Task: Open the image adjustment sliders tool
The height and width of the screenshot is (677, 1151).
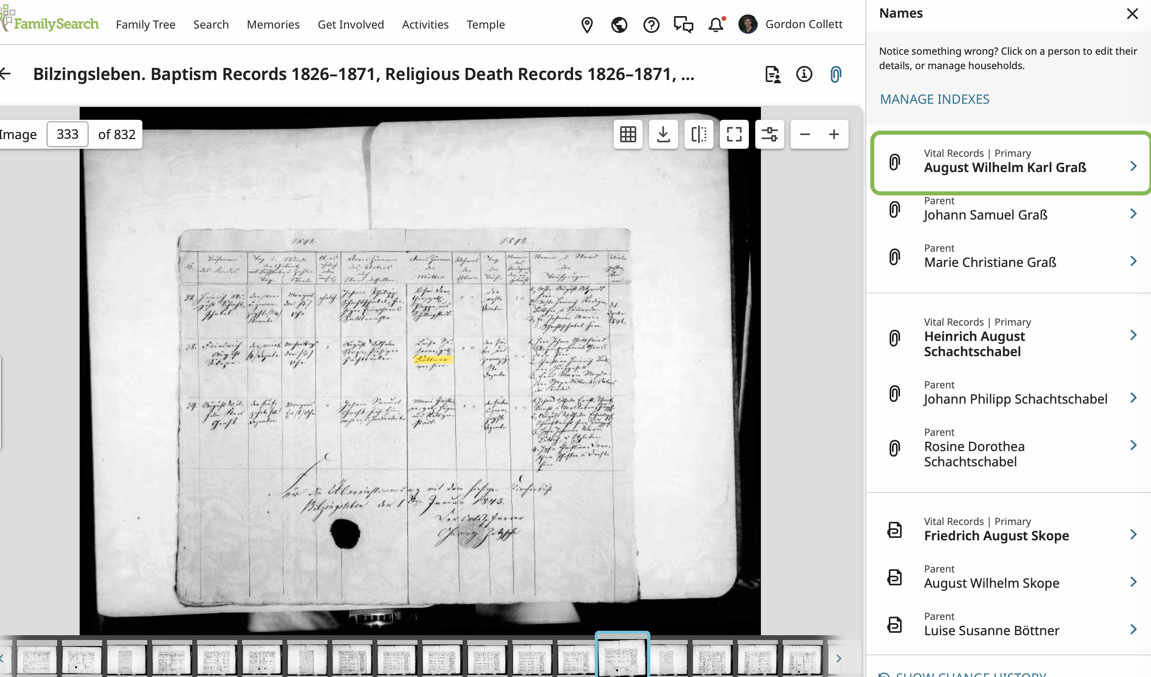Action: 769,134
